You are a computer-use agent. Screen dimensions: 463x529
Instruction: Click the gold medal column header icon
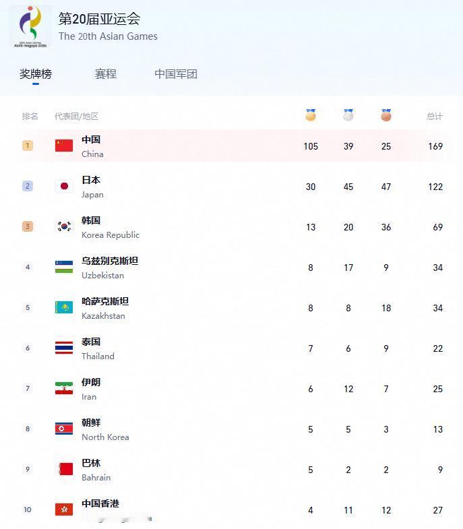311,115
